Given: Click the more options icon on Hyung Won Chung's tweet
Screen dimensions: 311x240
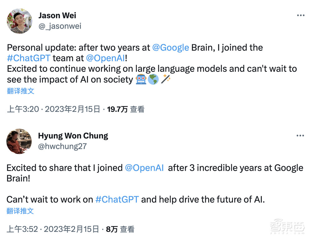Looking at the screenshot, I should pyautogui.click(x=301, y=135).
